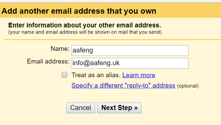The height and width of the screenshot is (125, 221).
Task: Click the yellow title banner
Action: tap(110, 10)
